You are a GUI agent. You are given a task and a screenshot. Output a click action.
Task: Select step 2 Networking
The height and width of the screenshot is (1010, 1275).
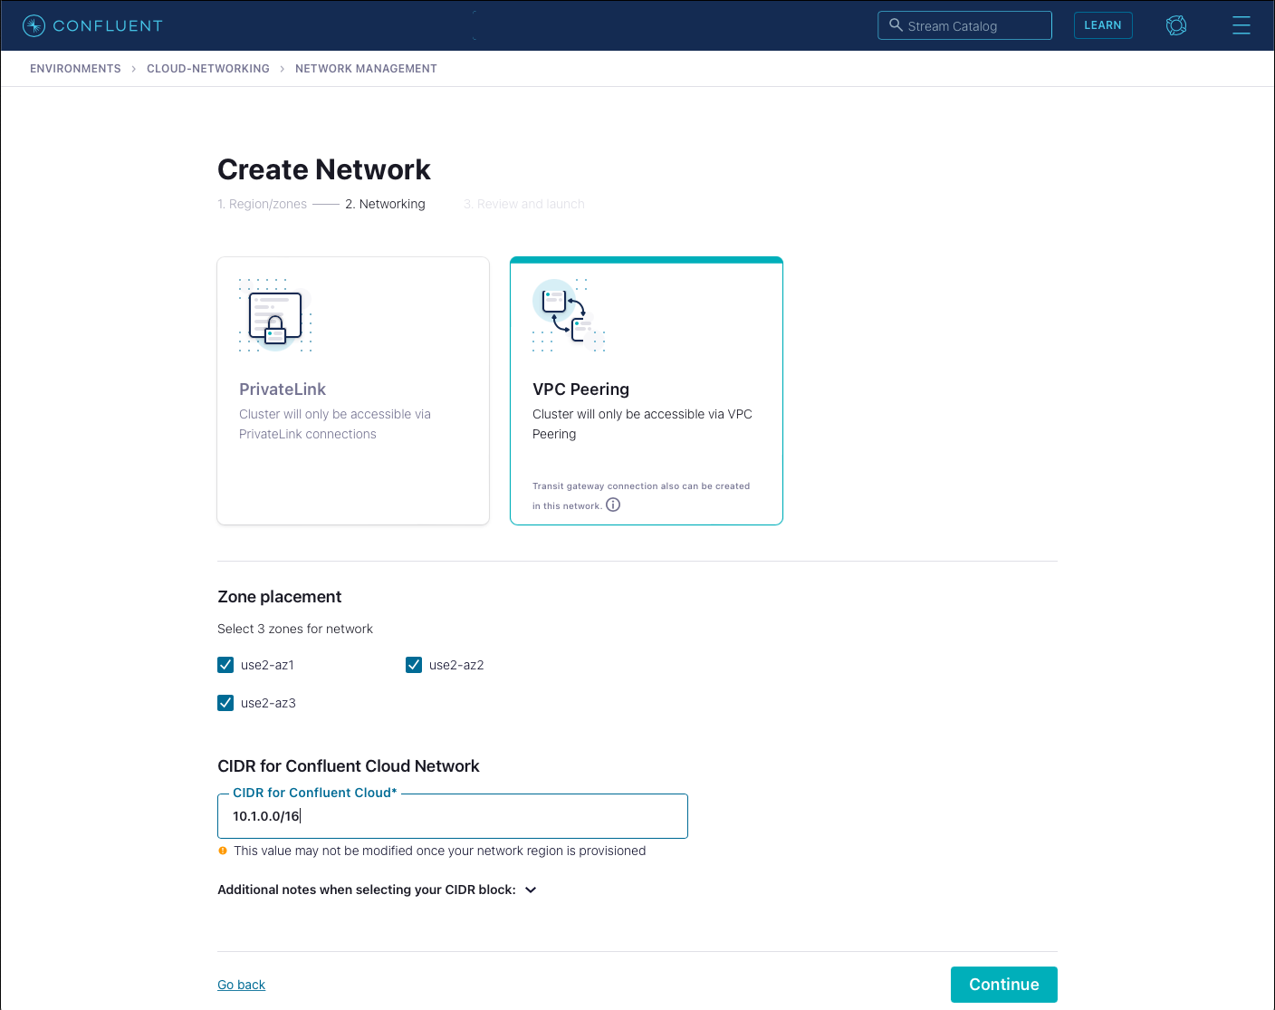(x=385, y=204)
